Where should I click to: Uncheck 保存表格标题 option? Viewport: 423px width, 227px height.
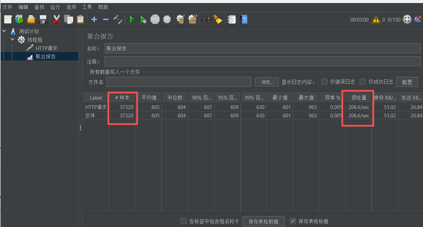(293, 221)
